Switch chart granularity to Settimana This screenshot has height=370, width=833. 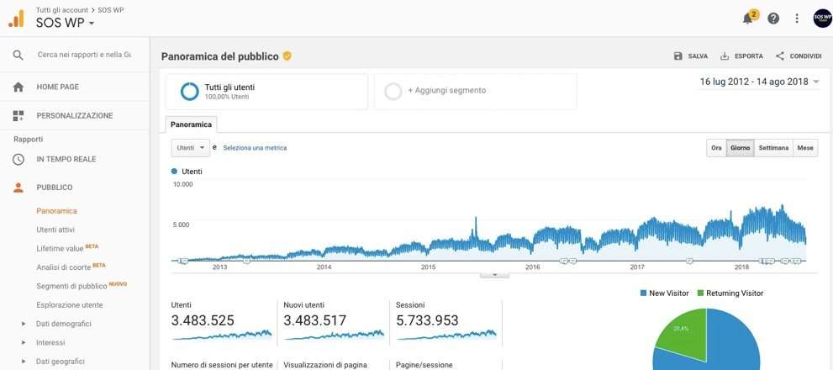773,148
